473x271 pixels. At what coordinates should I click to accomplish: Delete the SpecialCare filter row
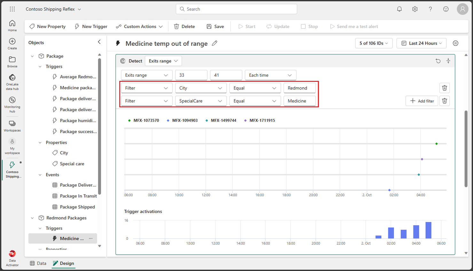point(445,101)
